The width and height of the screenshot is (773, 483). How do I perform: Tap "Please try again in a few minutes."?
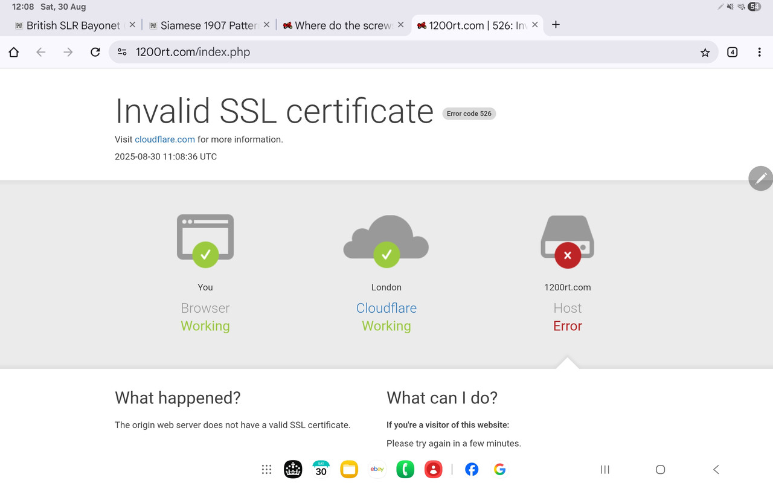454,444
